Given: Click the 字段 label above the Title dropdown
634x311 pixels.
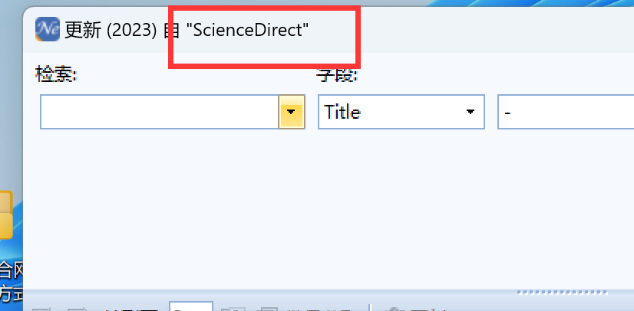Looking at the screenshot, I should click(x=337, y=75).
